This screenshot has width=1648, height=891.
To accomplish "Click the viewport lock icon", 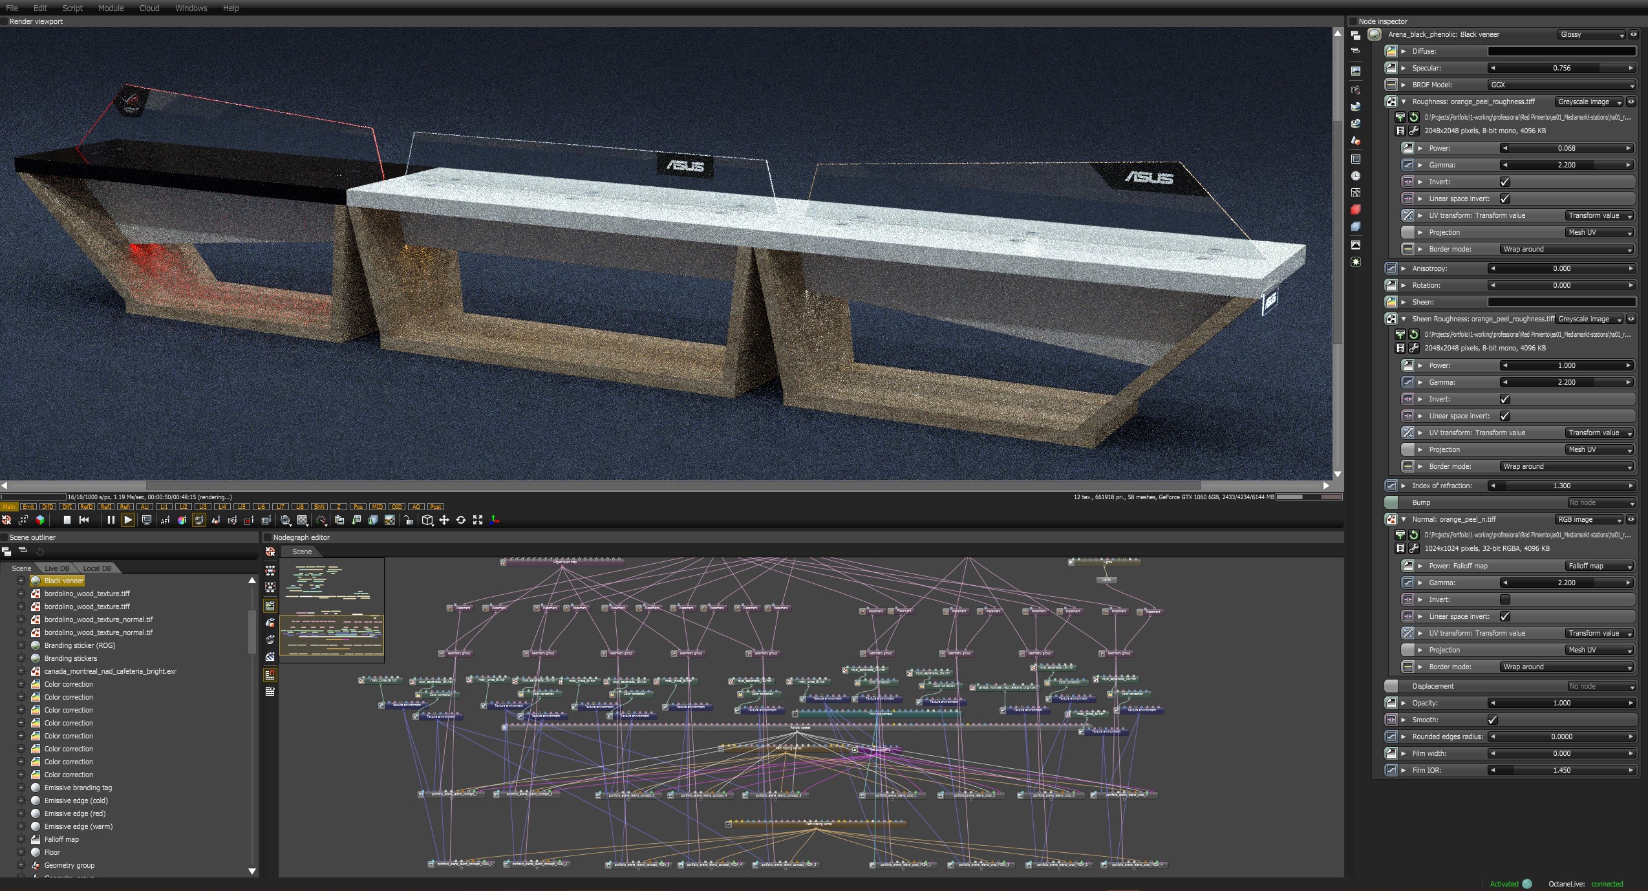I will click(x=409, y=520).
